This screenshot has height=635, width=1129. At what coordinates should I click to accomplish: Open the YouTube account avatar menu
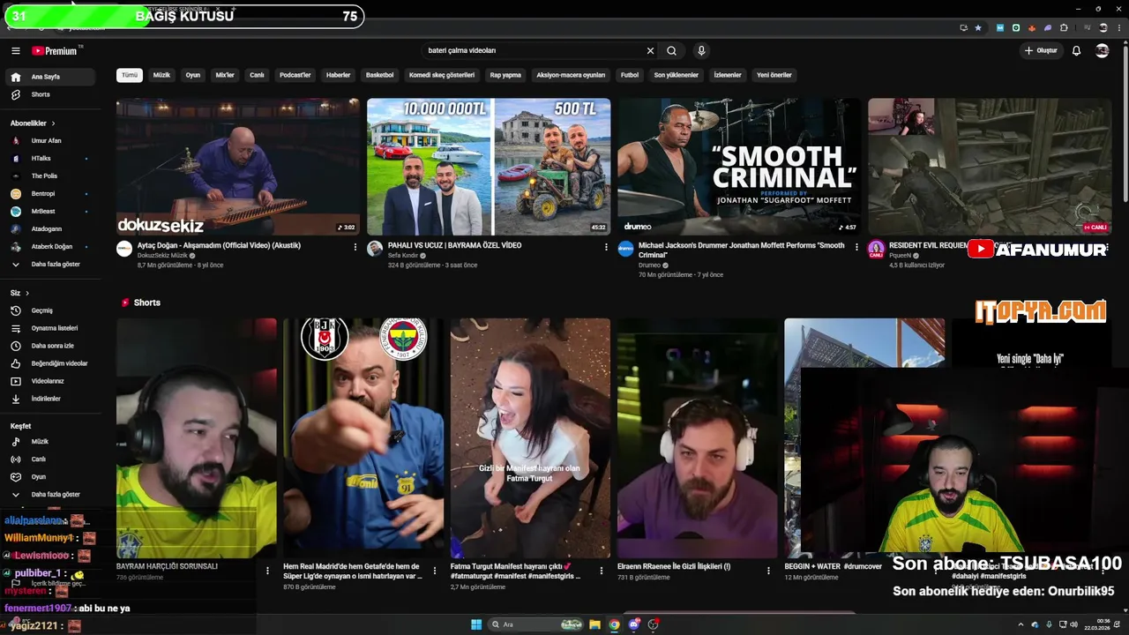coord(1102,51)
